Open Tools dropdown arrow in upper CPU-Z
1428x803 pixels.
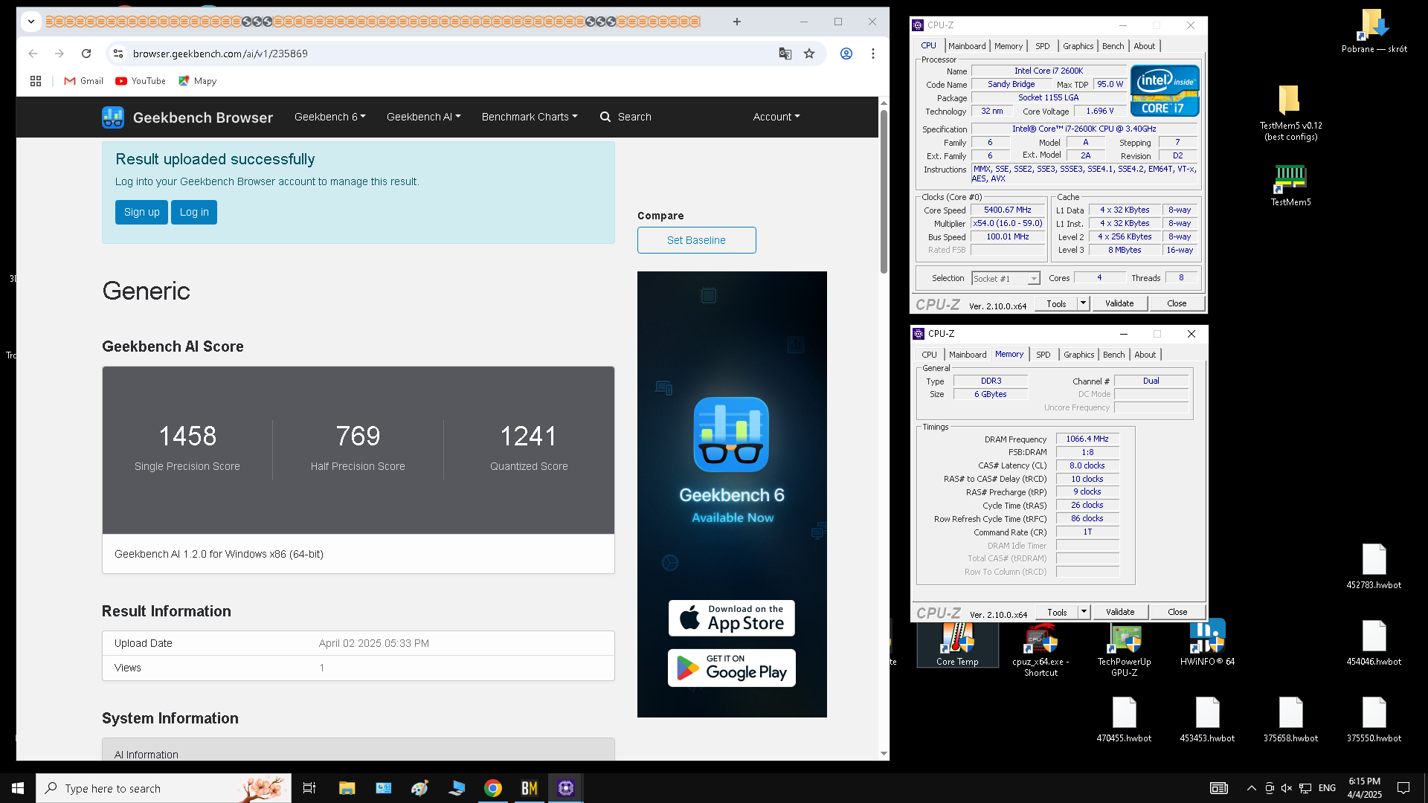[x=1084, y=303]
